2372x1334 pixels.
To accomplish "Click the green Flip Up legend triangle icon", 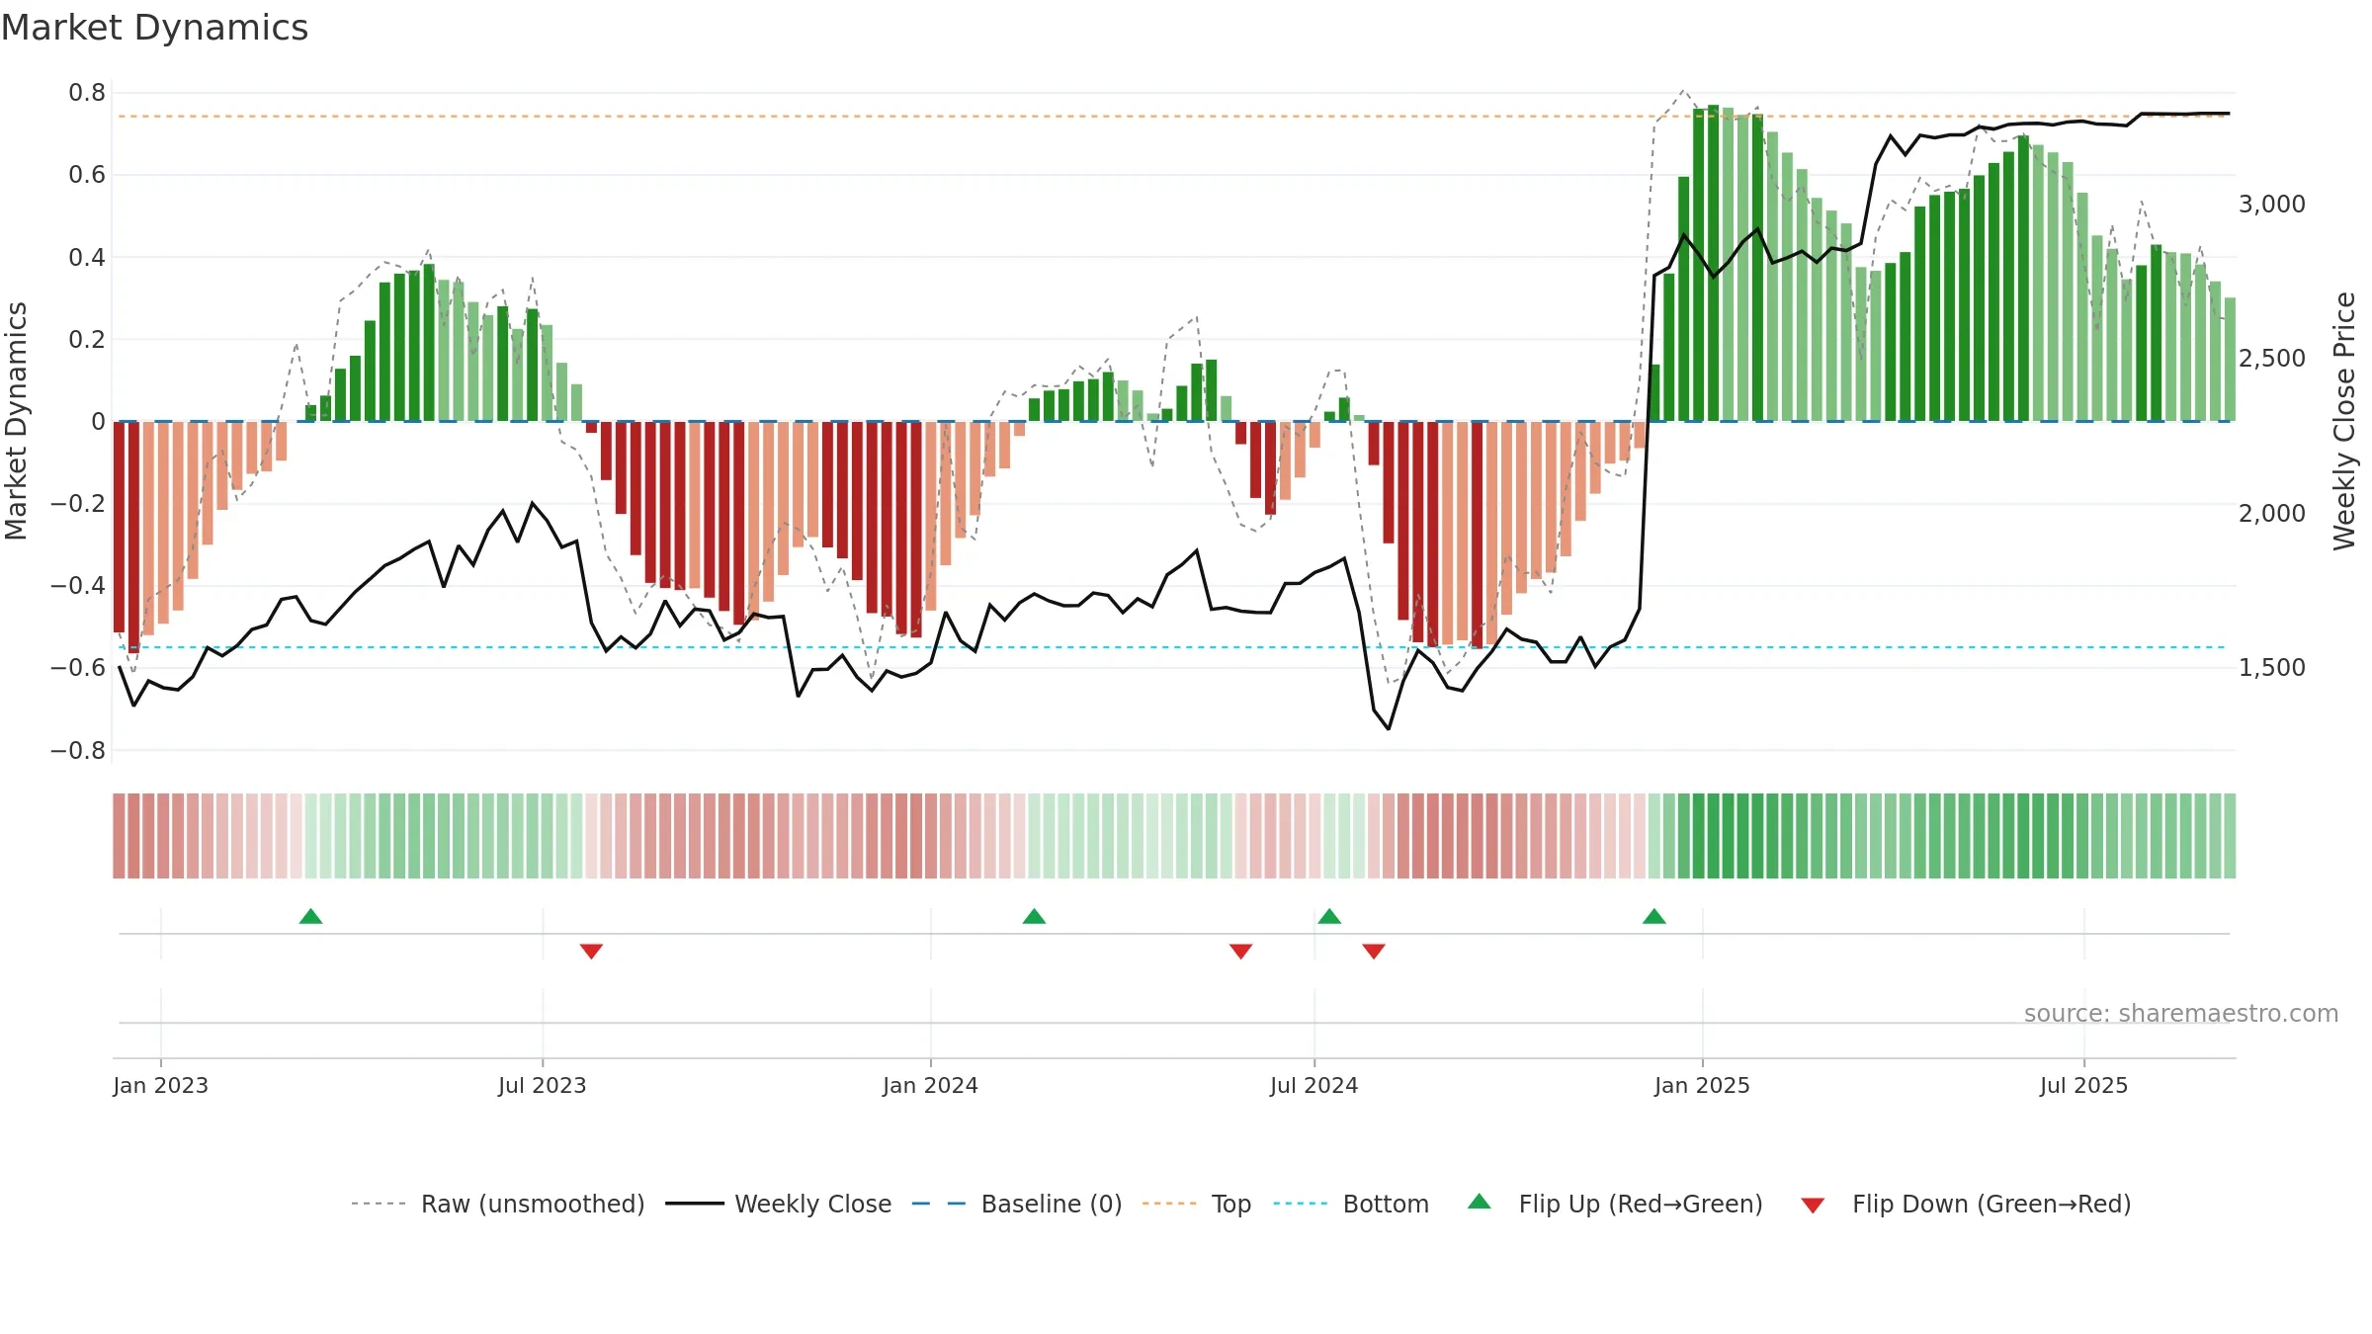I will click(1480, 1202).
